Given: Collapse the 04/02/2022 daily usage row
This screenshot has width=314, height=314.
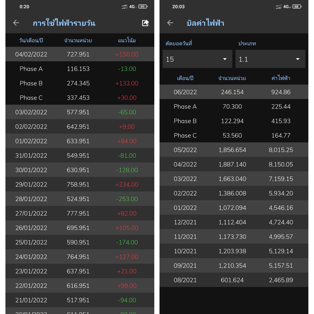Looking at the screenshot, I should [80, 54].
